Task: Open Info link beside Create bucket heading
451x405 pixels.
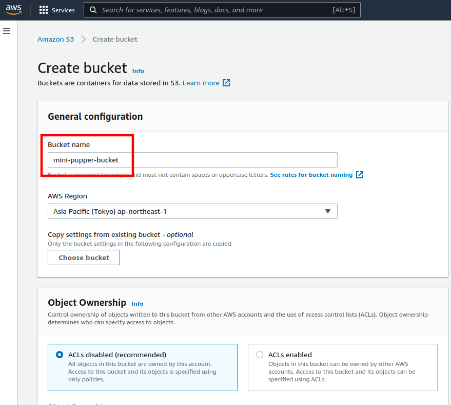Action: [138, 71]
